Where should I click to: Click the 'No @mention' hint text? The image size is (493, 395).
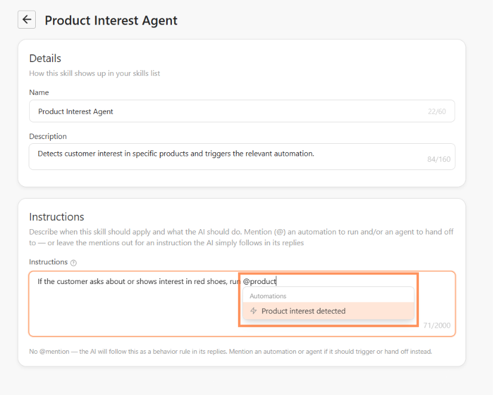(x=230, y=351)
